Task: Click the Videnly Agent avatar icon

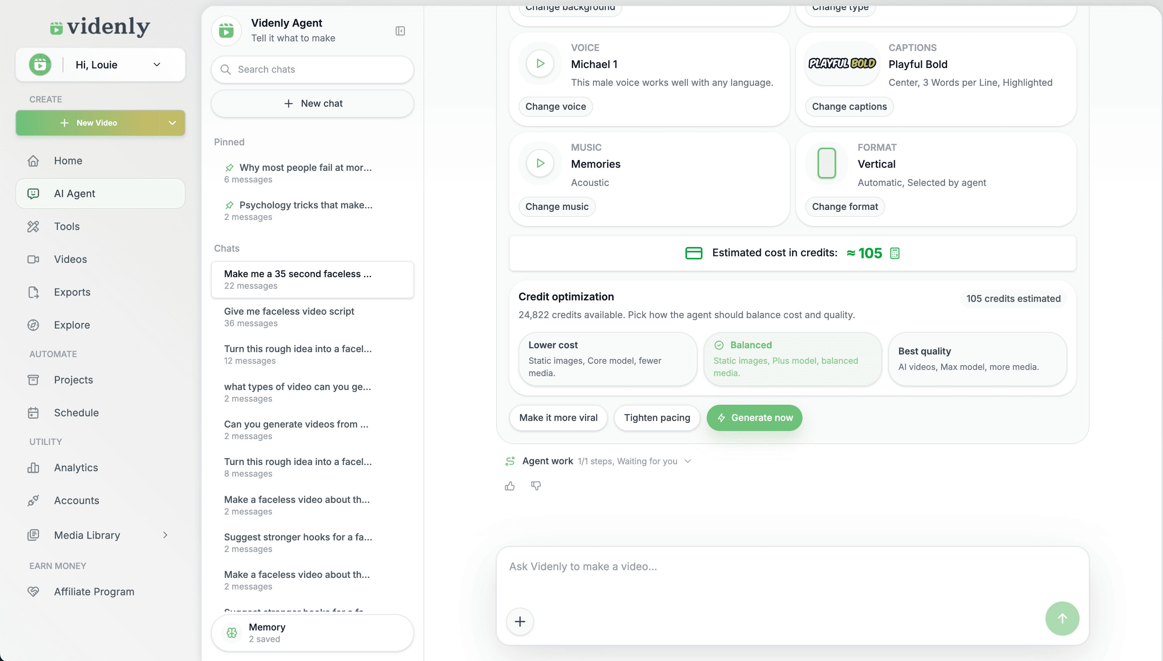Action: (226, 31)
